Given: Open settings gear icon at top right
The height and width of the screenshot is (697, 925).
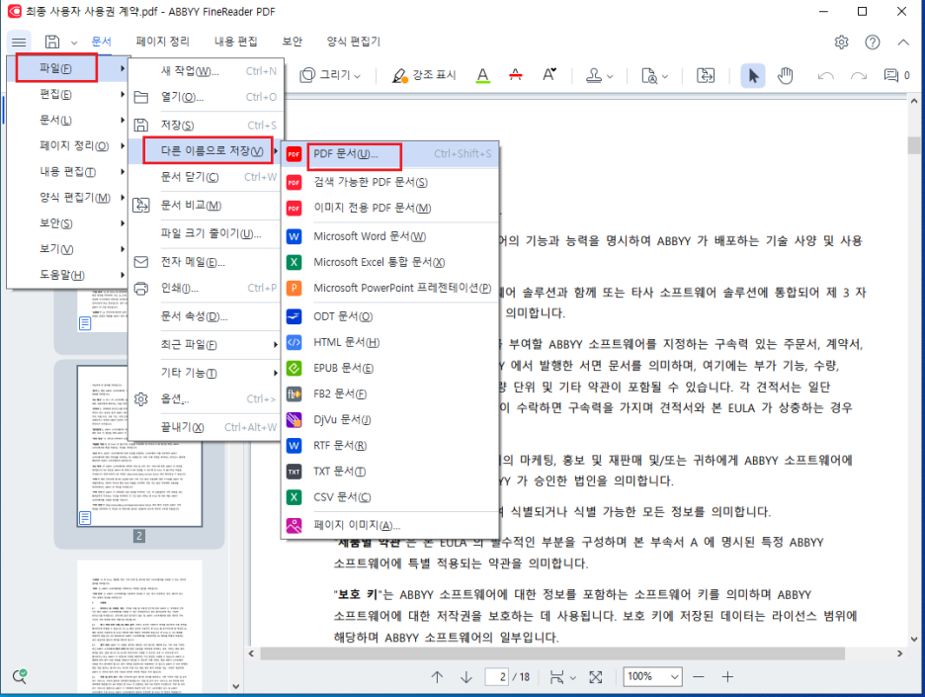Looking at the screenshot, I should tap(841, 42).
